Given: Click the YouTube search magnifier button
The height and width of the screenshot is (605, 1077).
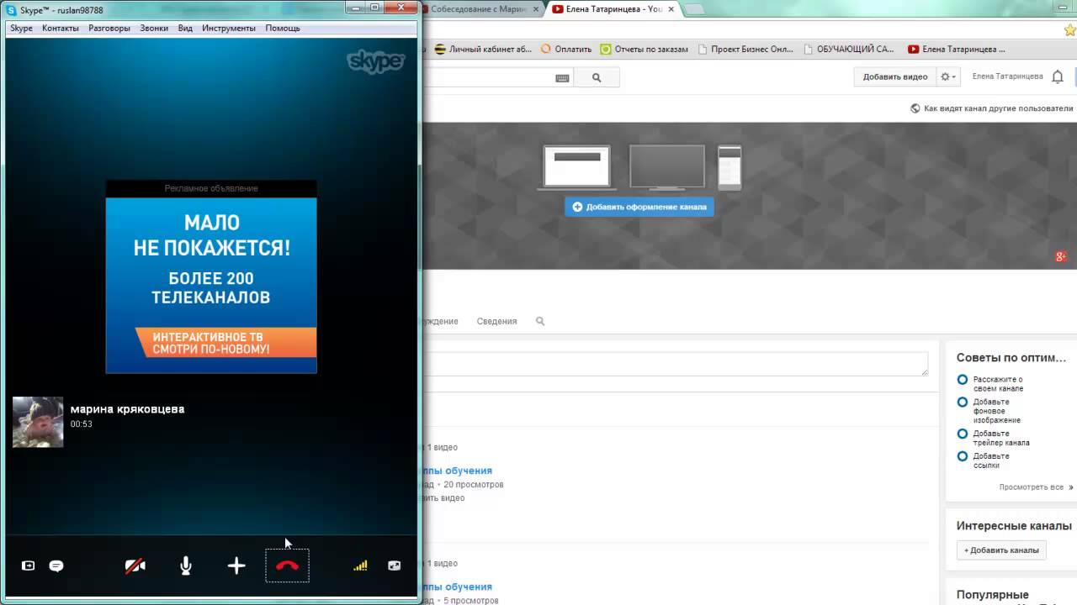Looking at the screenshot, I should point(597,77).
